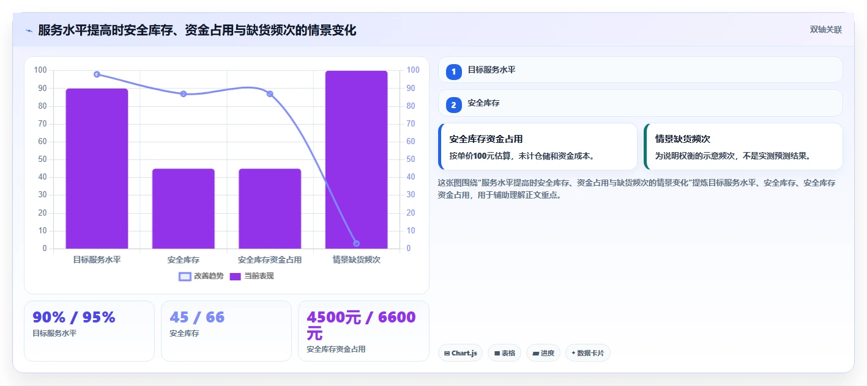
Task: Click the 进度 tag
Action: point(543,353)
